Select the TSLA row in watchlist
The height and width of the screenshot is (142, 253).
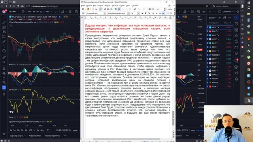tap(220, 86)
